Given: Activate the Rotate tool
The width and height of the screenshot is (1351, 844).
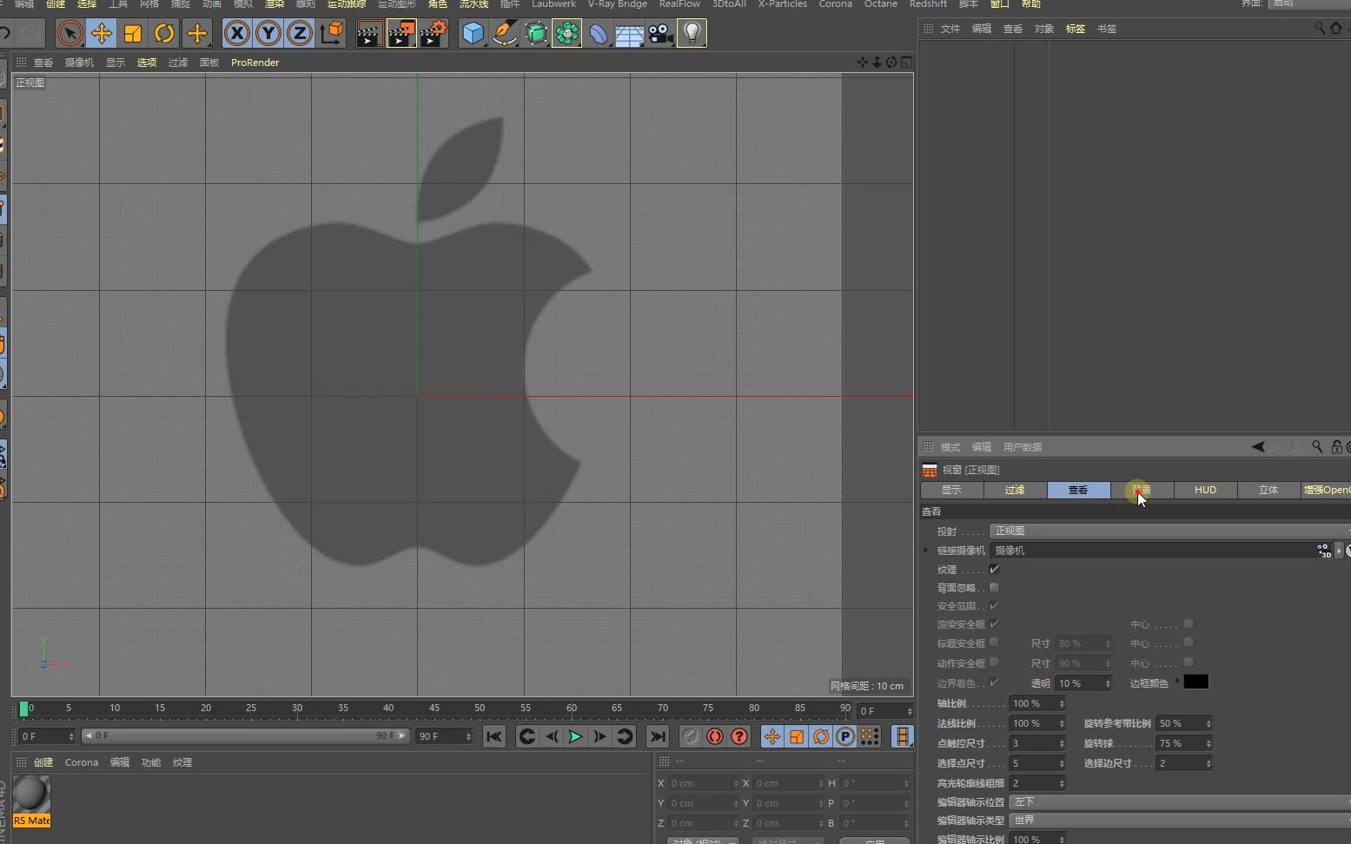Looking at the screenshot, I should tap(164, 34).
